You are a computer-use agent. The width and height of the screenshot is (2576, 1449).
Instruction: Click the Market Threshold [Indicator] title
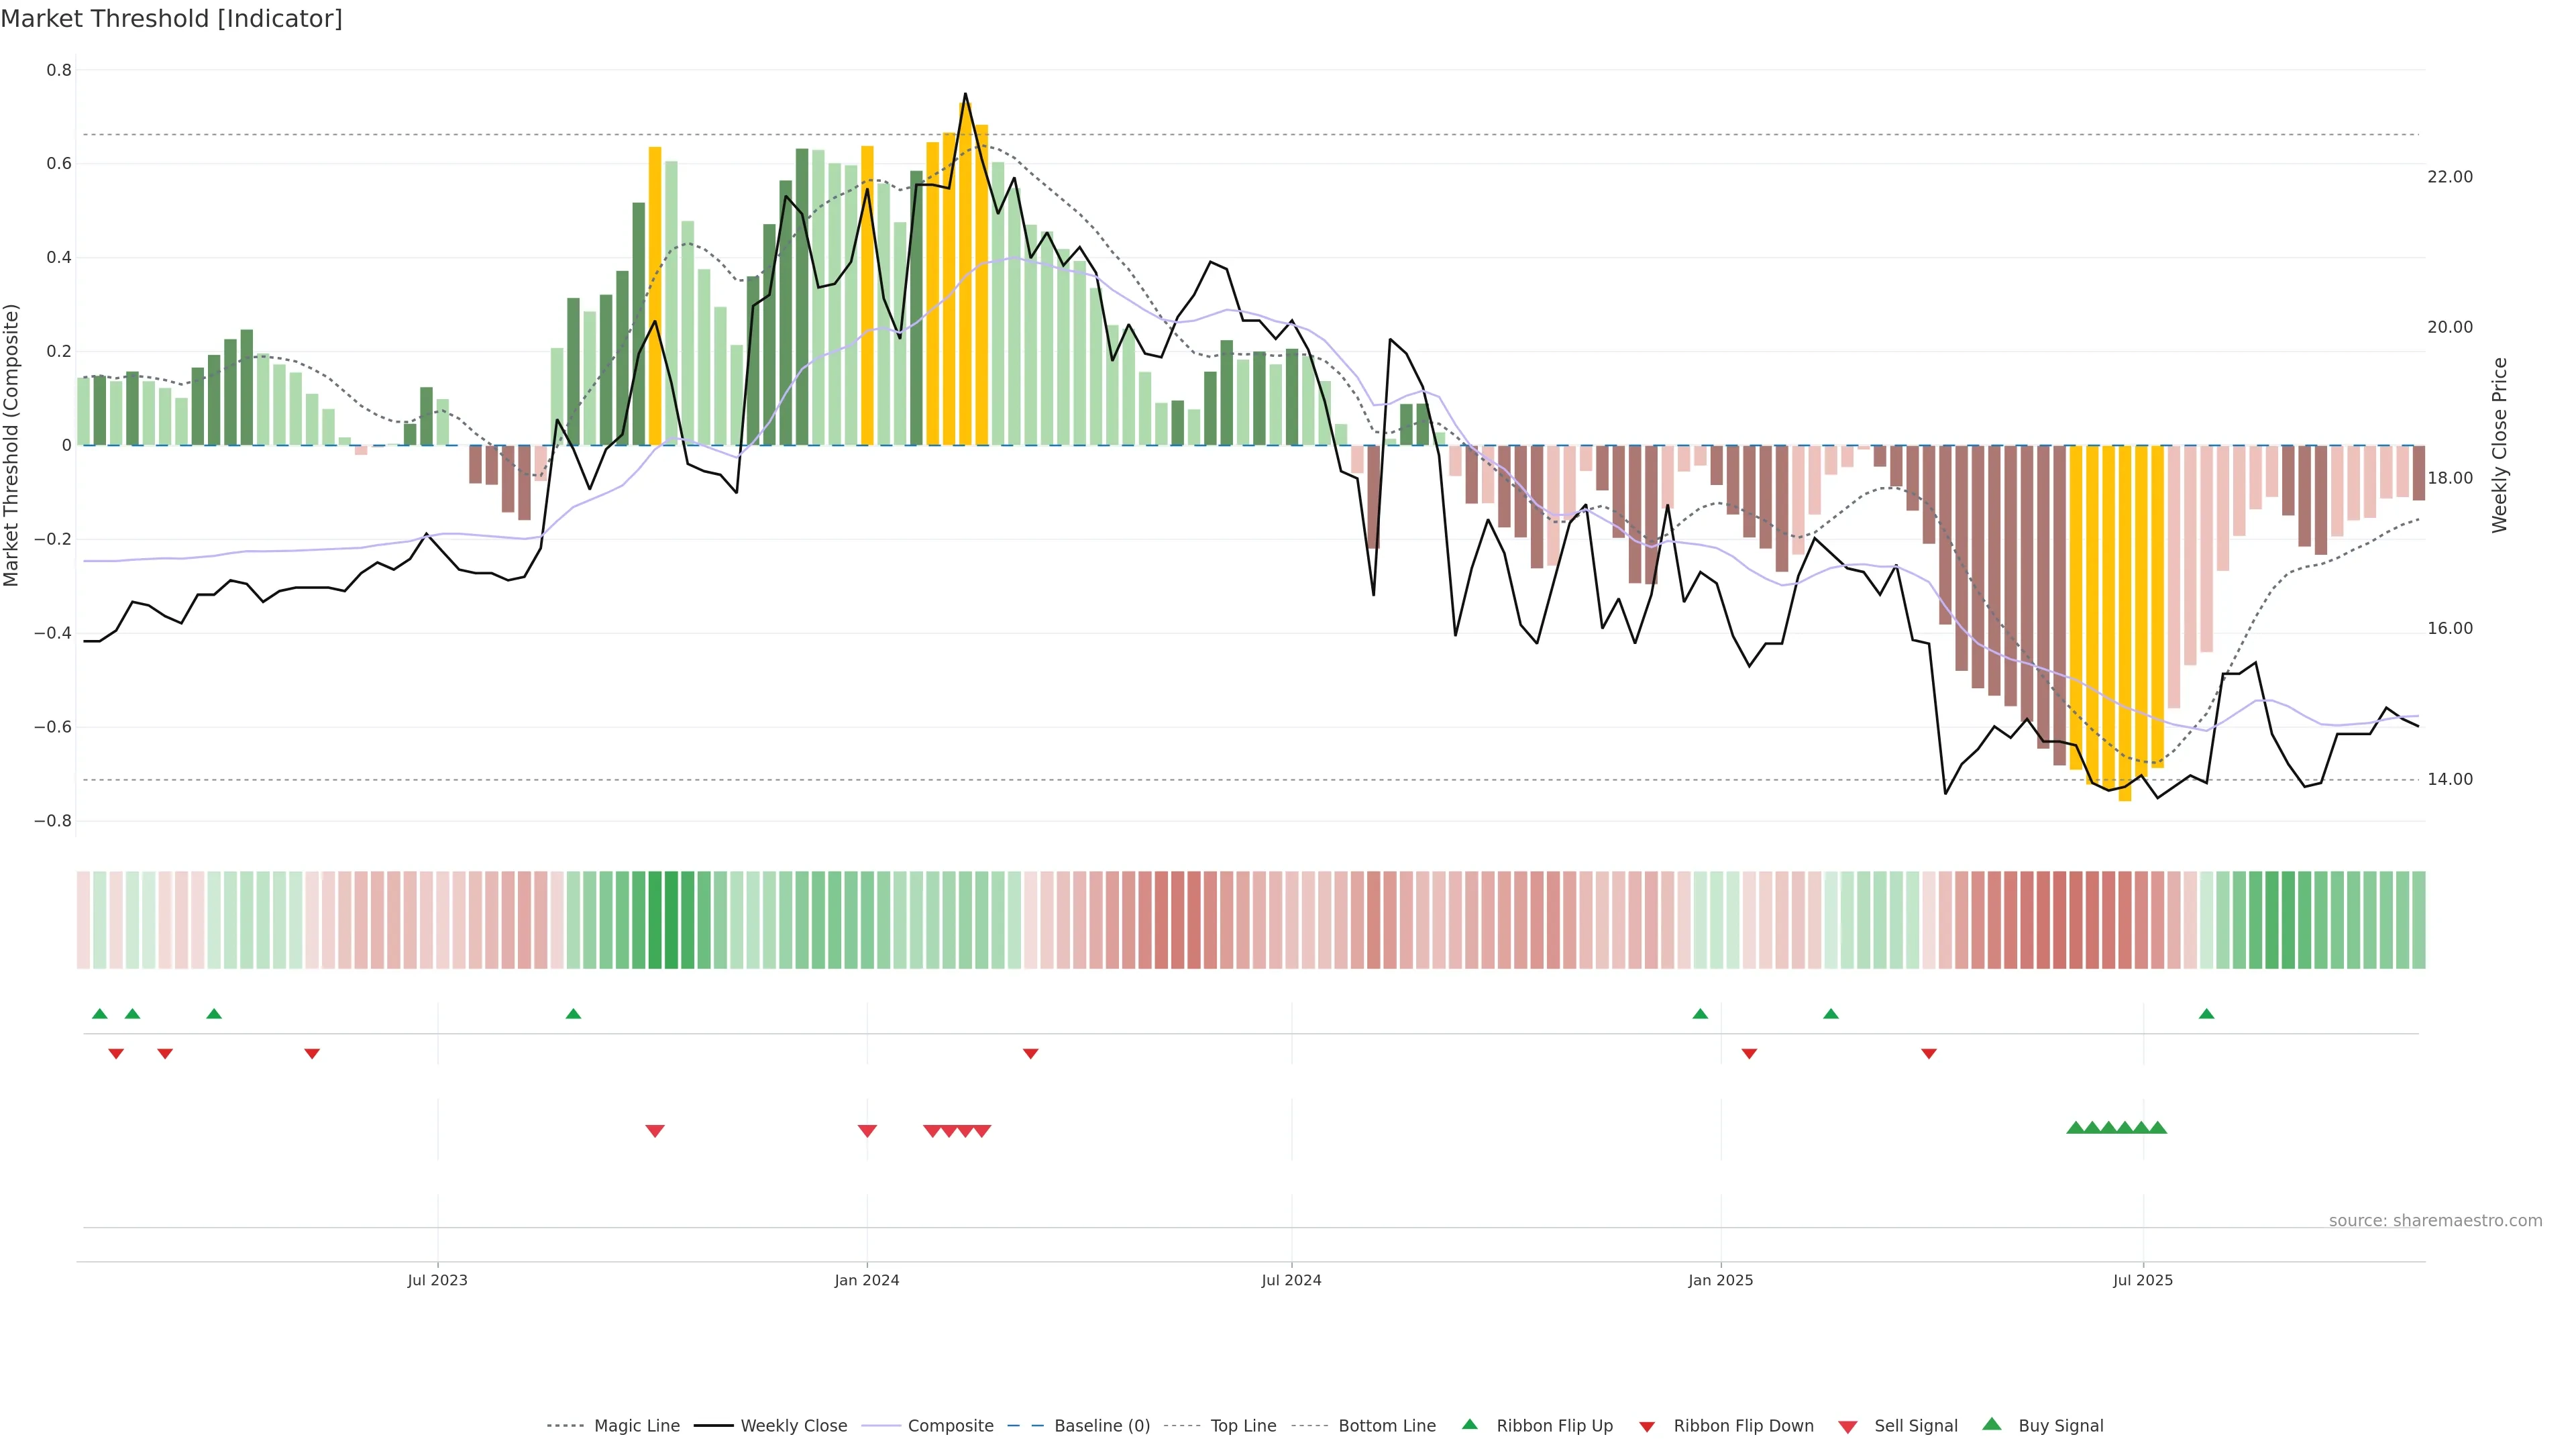[x=171, y=19]
